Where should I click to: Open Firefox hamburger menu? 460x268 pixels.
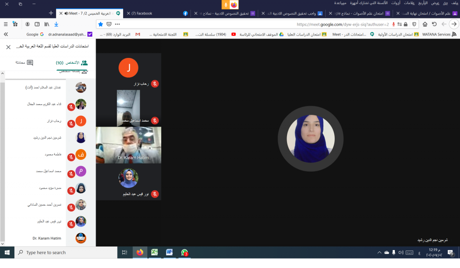coord(5,24)
